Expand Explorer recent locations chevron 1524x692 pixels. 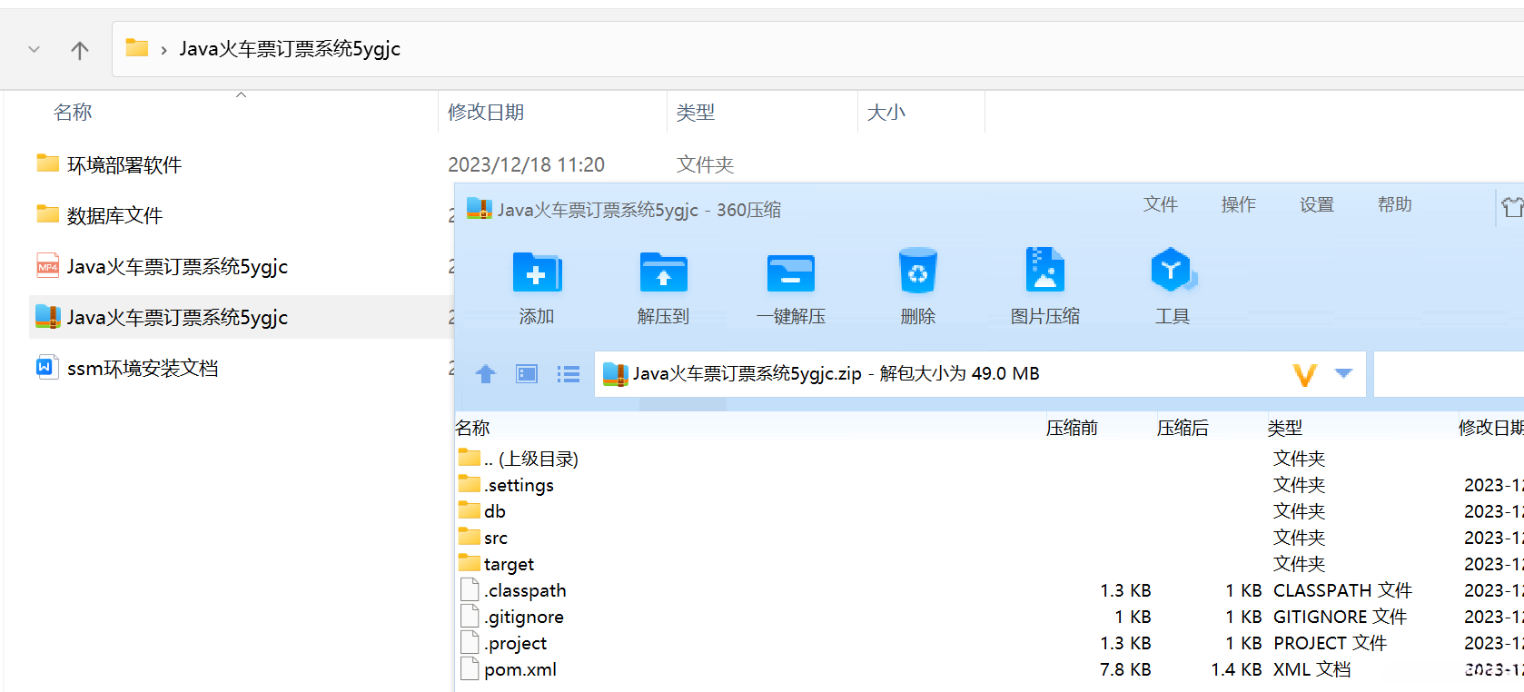[35, 49]
